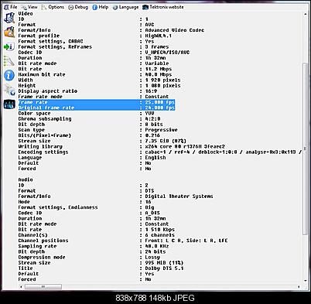The height and width of the screenshot is (304, 311).
Task: Click the 'Encoding settings' label
Action: click(x=43, y=152)
